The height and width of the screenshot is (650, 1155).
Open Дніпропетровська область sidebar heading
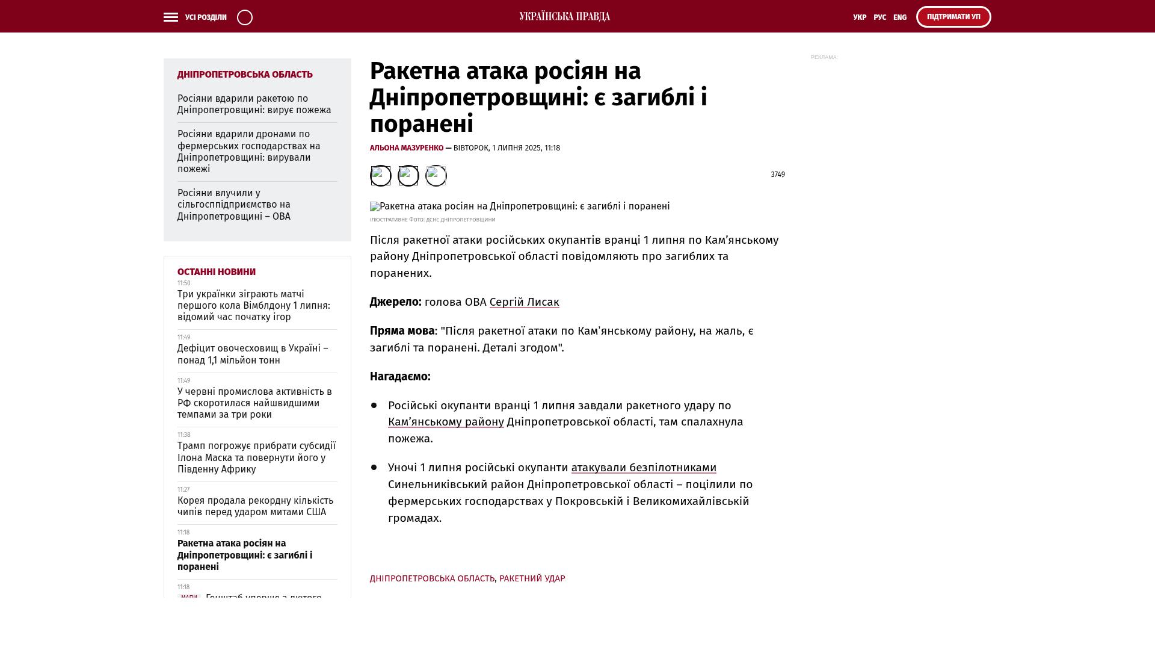(245, 75)
